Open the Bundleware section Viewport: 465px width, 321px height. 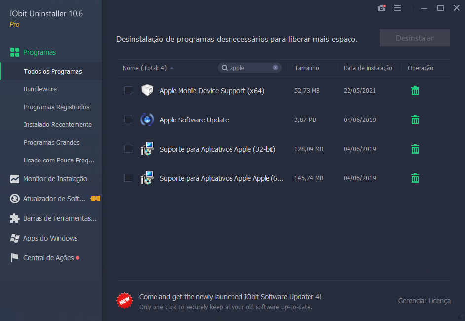click(40, 89)
